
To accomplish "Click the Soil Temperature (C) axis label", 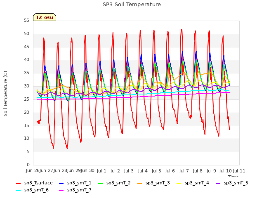I will [5, 94].
